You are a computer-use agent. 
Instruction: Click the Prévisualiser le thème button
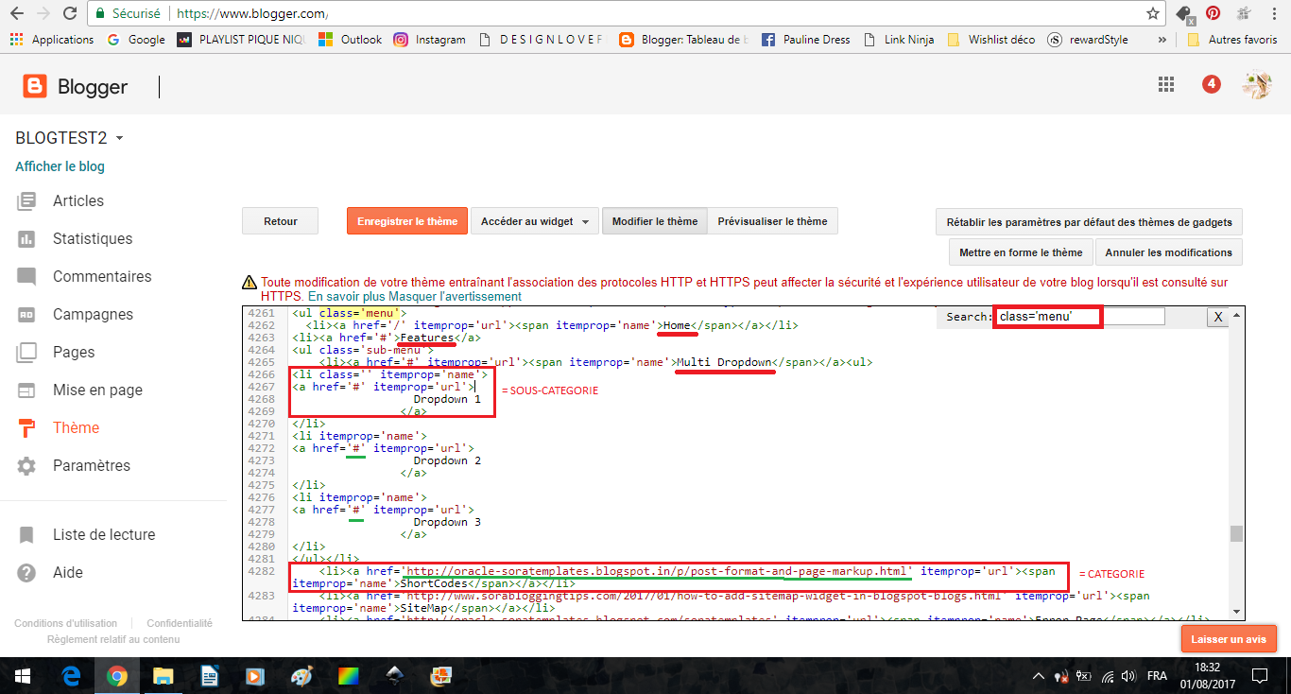tap(771, 221)
